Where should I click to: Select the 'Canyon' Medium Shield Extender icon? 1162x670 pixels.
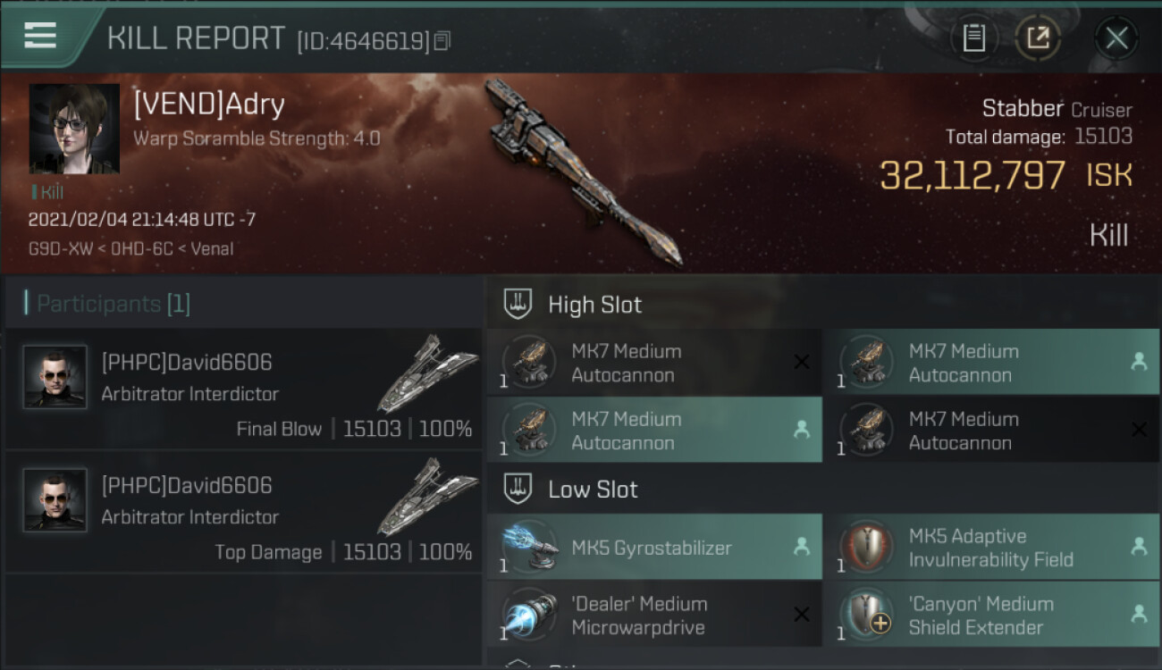[867, 616]
